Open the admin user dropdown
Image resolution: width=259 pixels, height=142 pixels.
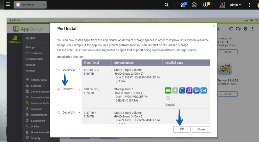click(x=235, y=5)
